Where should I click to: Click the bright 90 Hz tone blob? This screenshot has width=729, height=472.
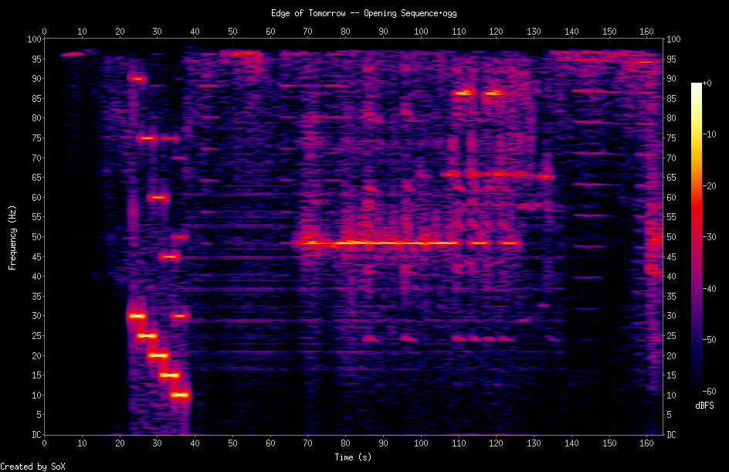click(137, 79)
